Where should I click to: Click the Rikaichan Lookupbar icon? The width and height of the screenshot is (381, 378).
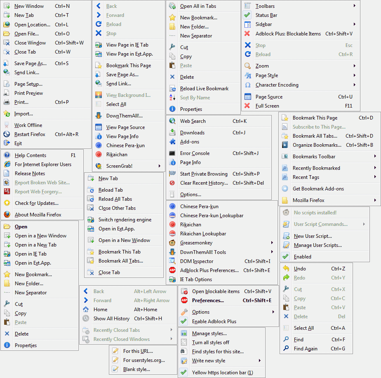point(172,233)
